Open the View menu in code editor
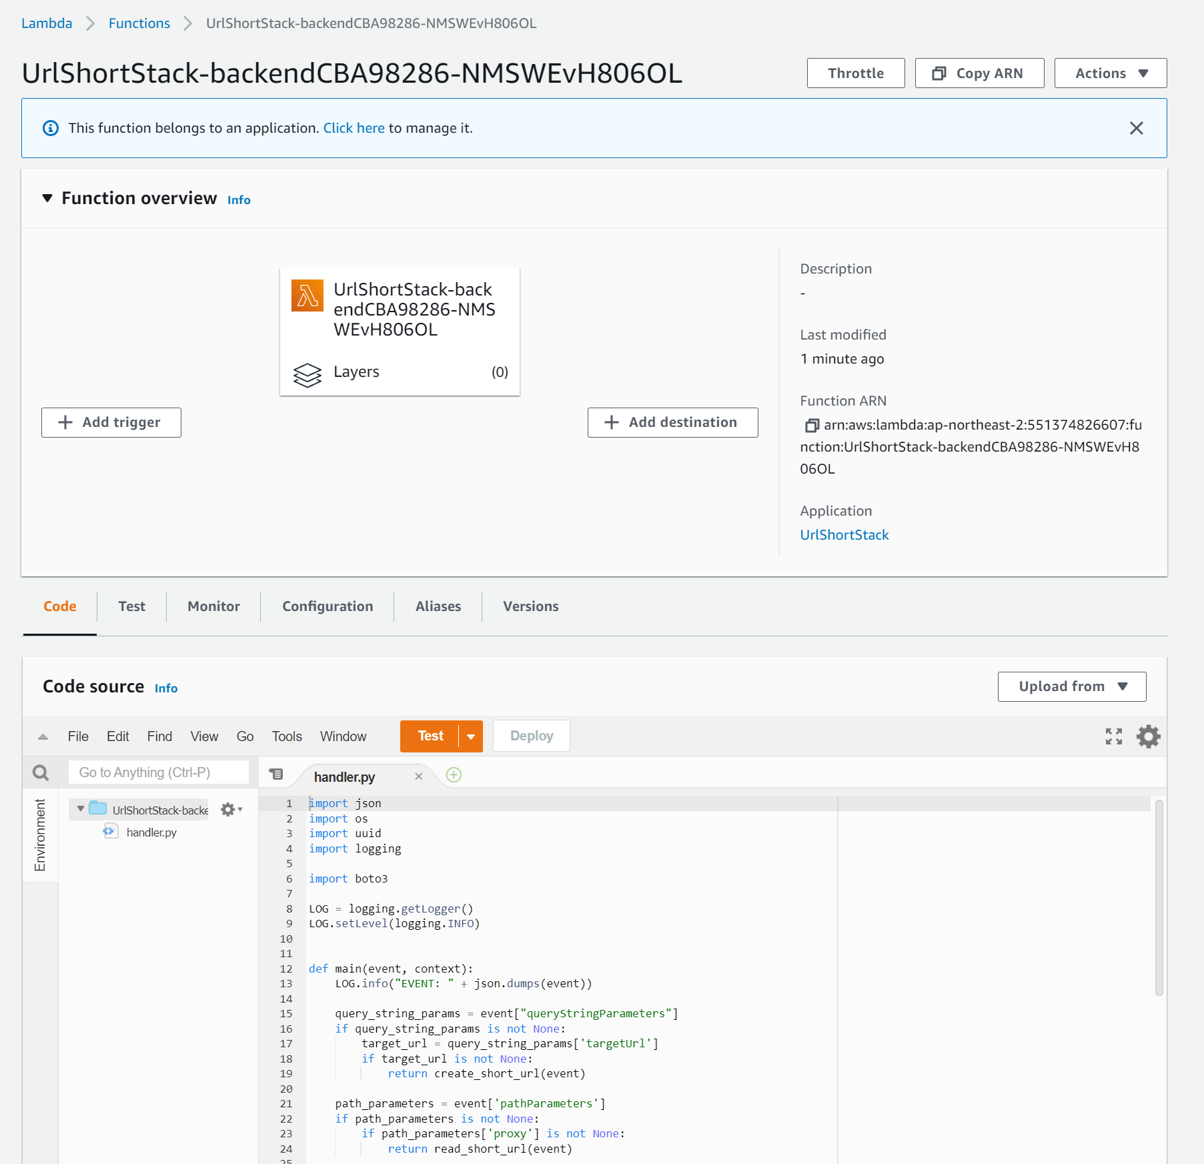This screenshot has height=1164, width=1204. [x=204, y=736]
